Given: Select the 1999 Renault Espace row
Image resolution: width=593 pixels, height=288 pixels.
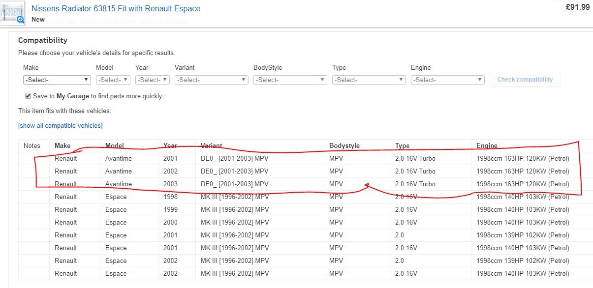Looking at the screenshot, I should click(x=295, y=209).
